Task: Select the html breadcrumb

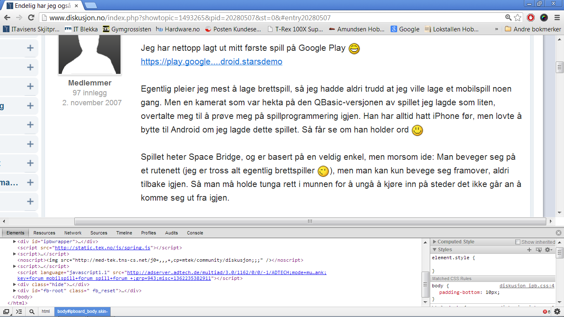Action: click(46, 312)
